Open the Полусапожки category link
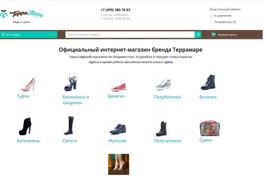This screenshot has height=177, width=266. point(167,141)
